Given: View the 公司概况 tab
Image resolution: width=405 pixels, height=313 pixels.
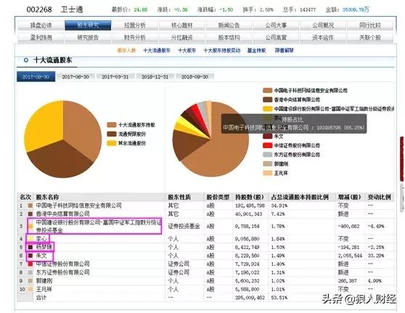Looking at the screenshot, I should click(323, 25).
